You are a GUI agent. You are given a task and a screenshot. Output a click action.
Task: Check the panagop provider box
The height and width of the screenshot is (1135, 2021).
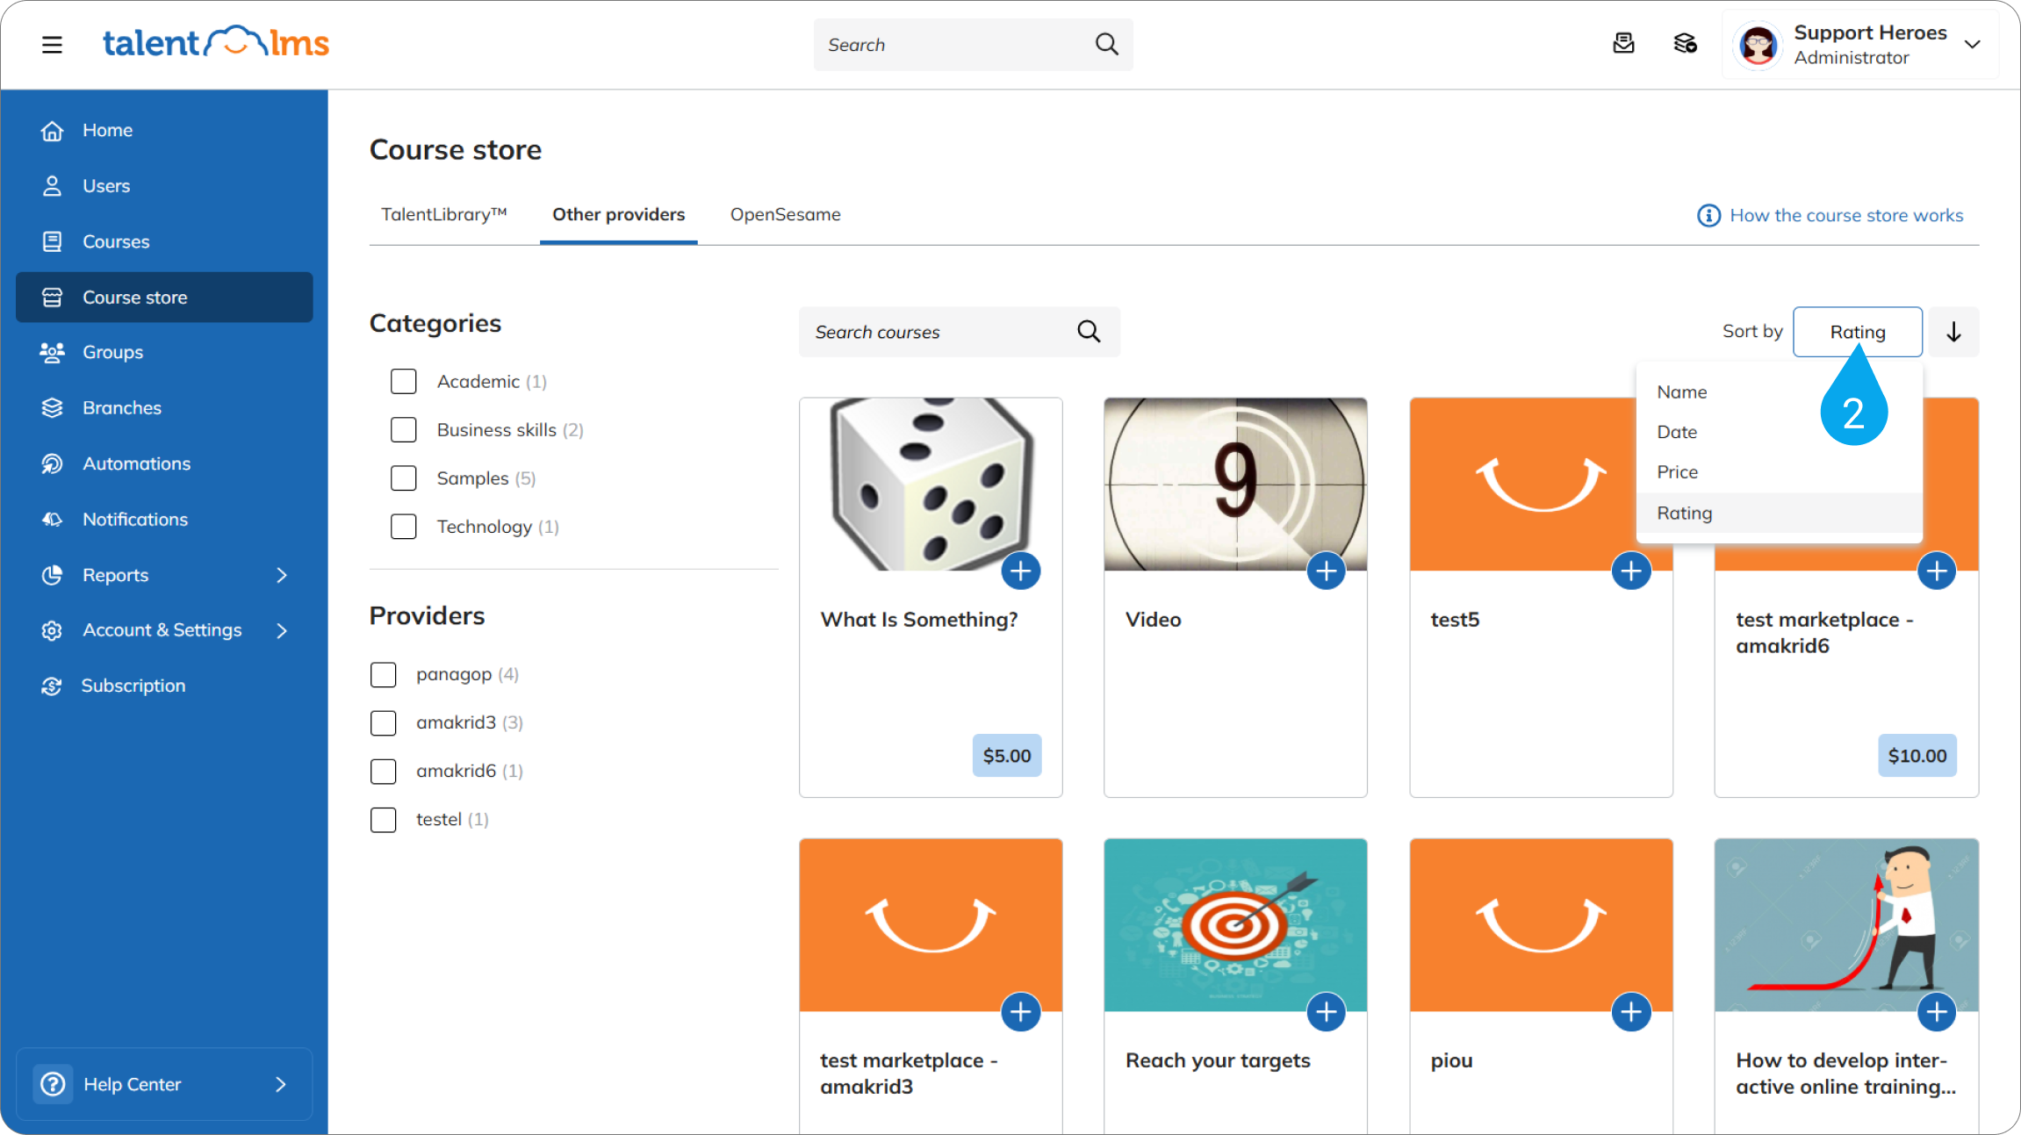tap(383, 674)
